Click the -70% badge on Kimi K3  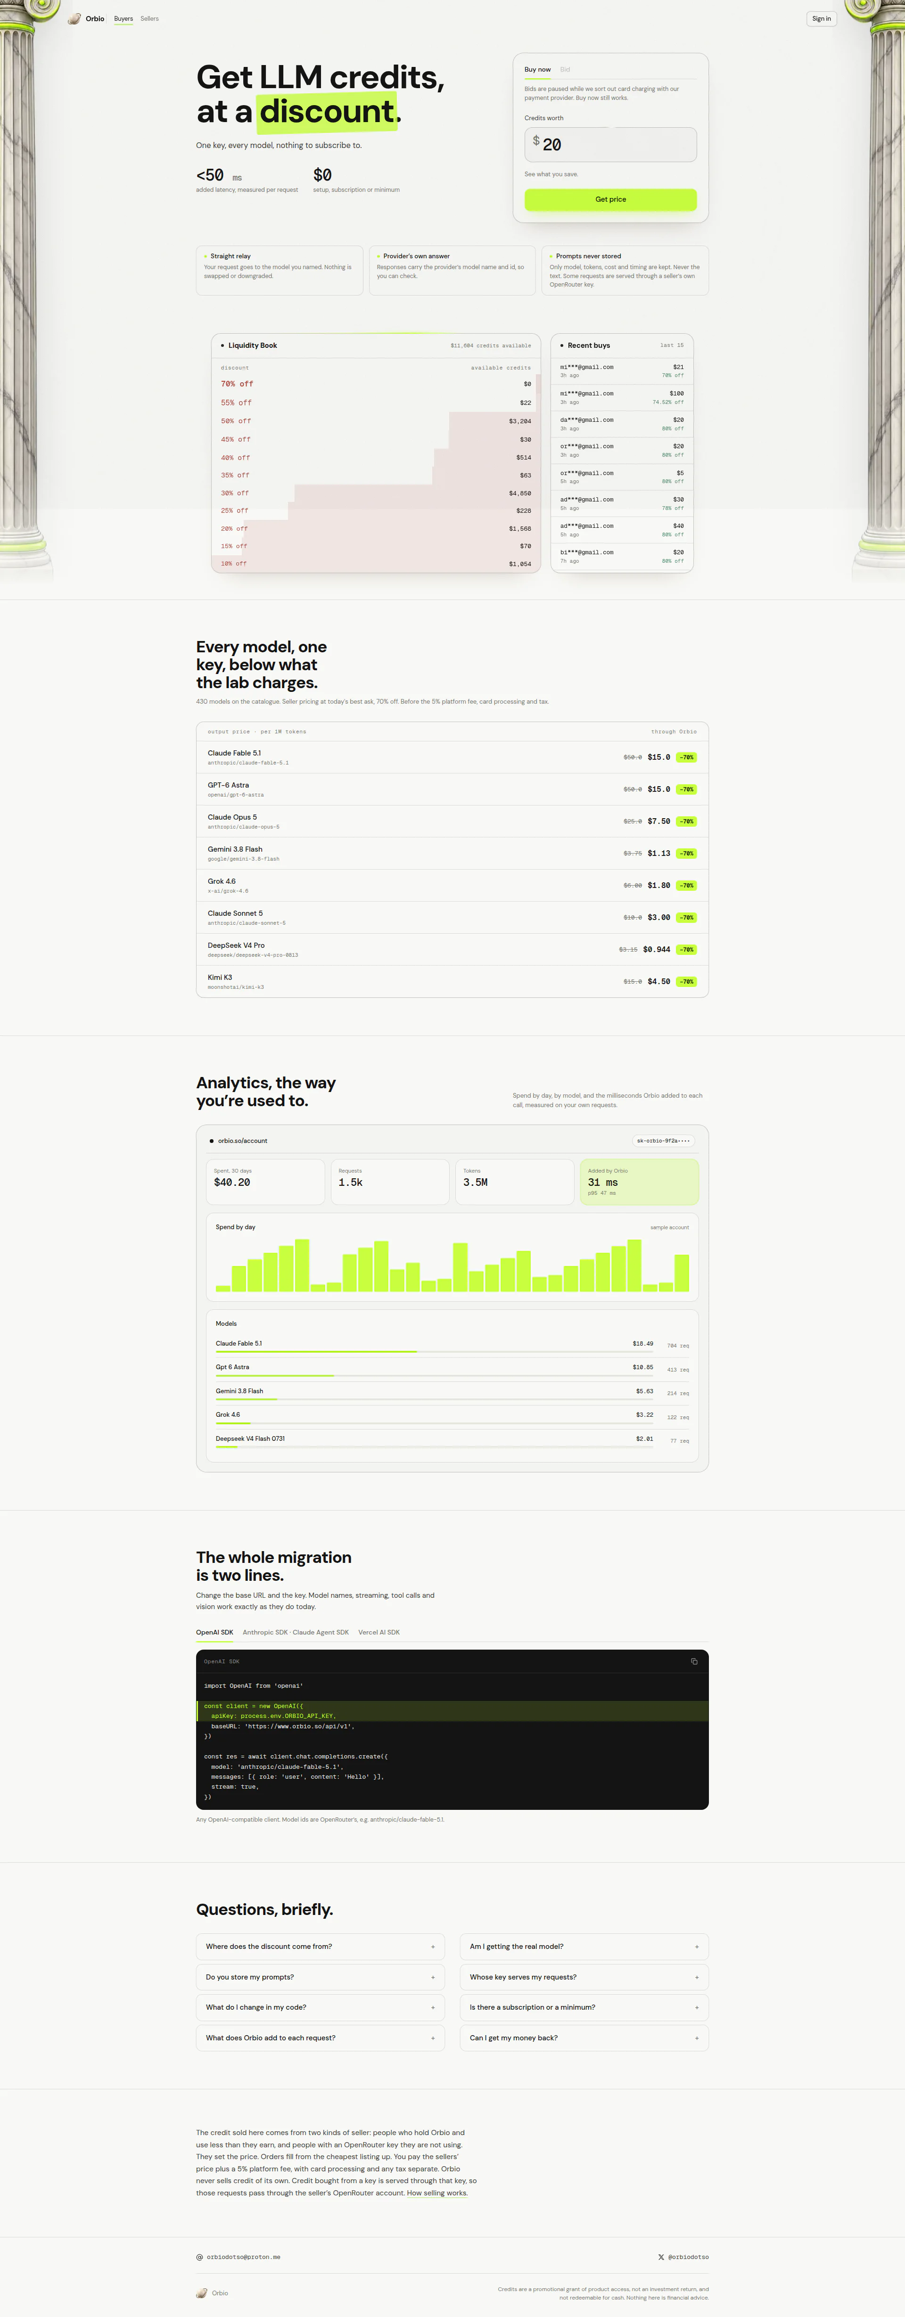coord(686,981)
